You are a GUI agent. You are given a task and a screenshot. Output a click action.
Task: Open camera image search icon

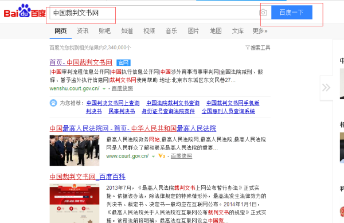(263, 13)
